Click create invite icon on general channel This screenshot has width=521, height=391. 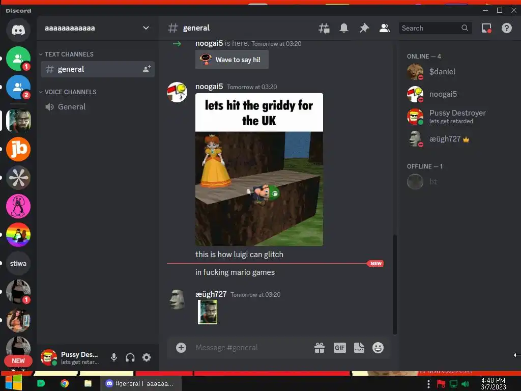coord(147,69)
